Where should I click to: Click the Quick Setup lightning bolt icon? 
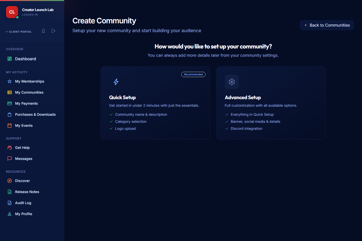pyautogui.click(x=116, y=82)
